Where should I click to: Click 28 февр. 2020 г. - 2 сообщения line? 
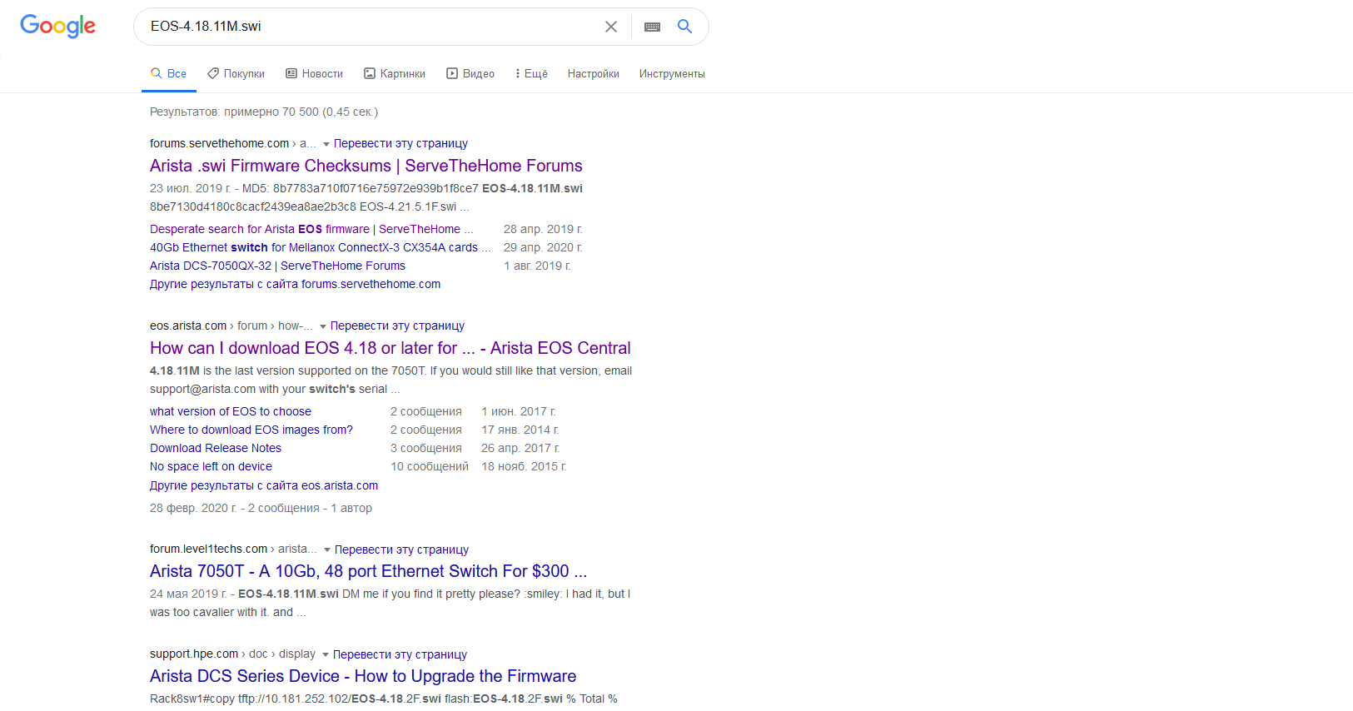(x=261, y=508)
